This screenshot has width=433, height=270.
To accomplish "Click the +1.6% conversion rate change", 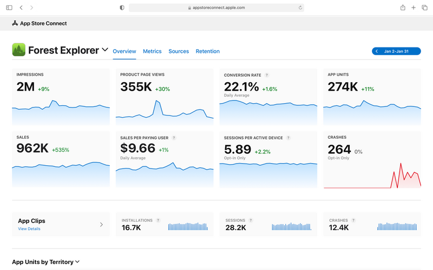I will [270, 89].
